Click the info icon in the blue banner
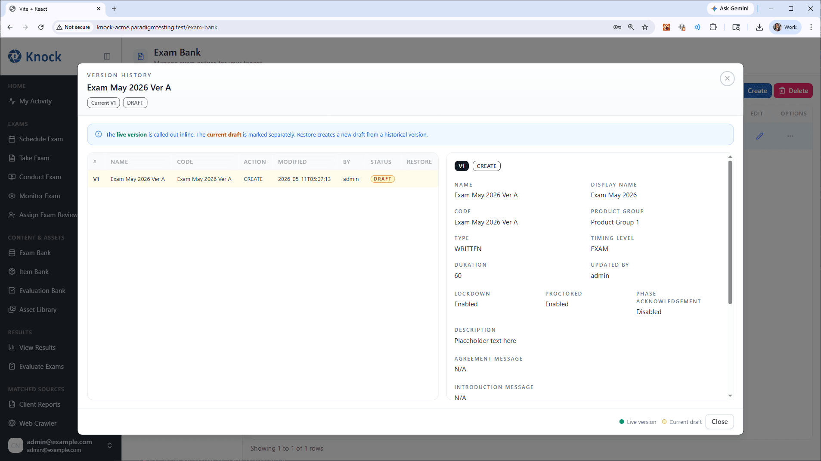Image resolution: width=821 pixels, height=461 pixels. (x=98, y=134)
